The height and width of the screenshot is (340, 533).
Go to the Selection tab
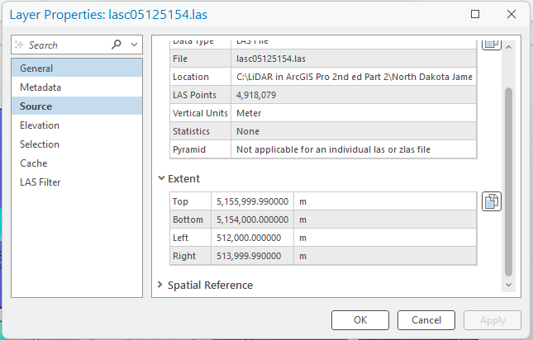click(77, 144)
